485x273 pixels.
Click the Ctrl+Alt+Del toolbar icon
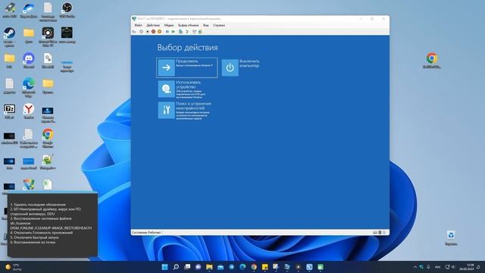point(134,32)
